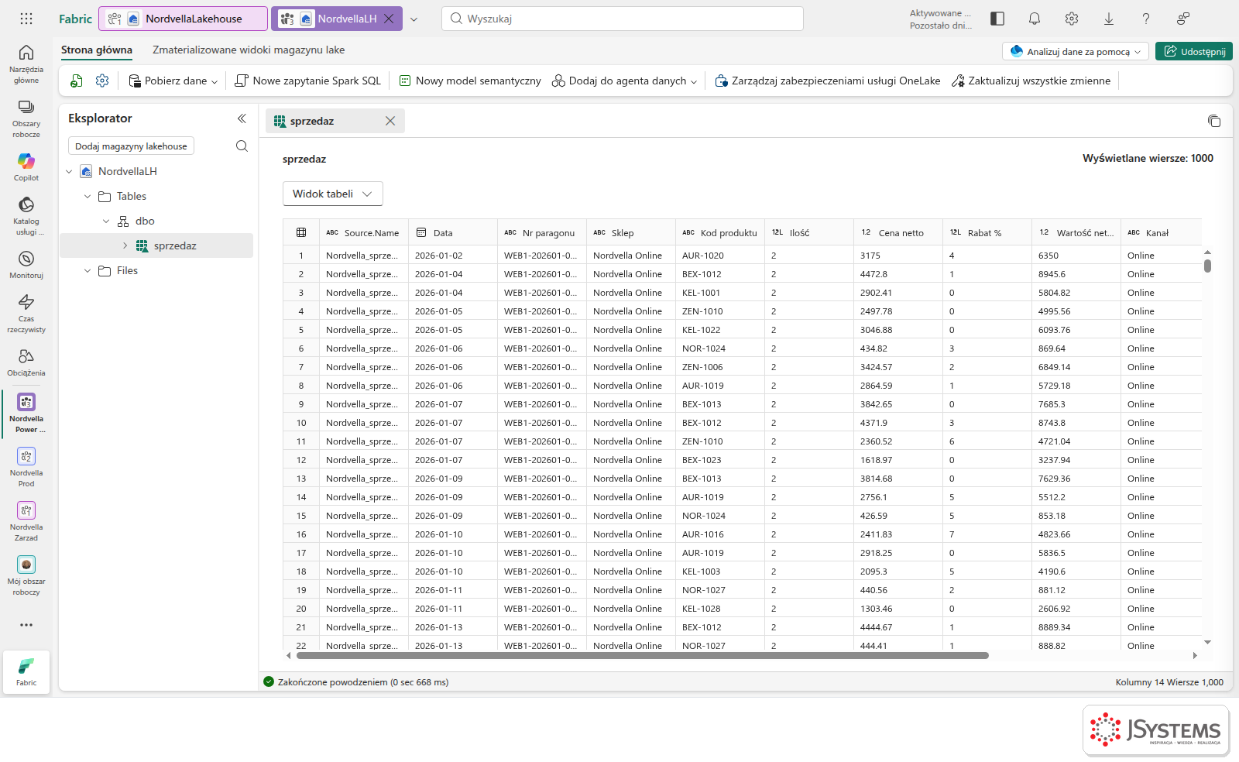Viewport: 1239px width, 762px height.
Task: Click Zarządzaj zabezpieczeniami usługi OneLake
Action: click(x=828, y=81)
